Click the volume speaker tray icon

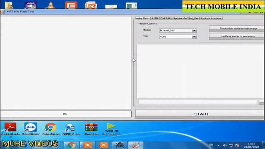[224, 145]
